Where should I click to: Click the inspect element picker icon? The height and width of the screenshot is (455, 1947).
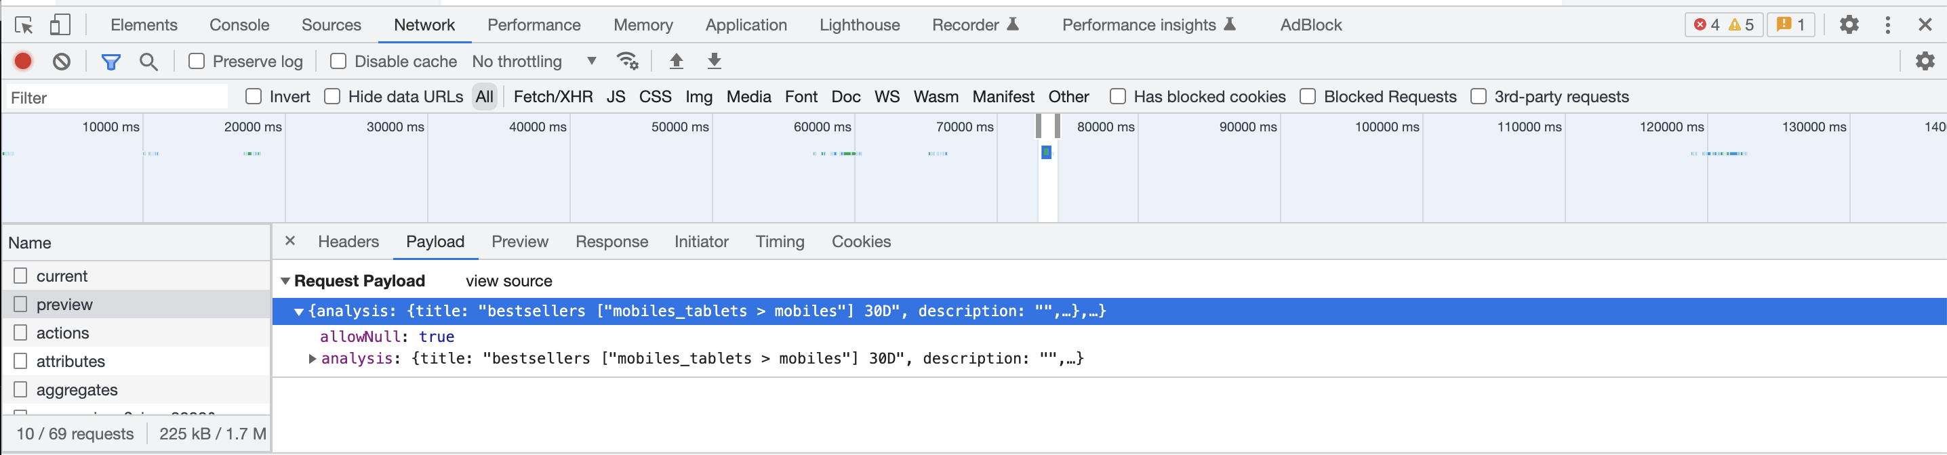pos(24,26)
